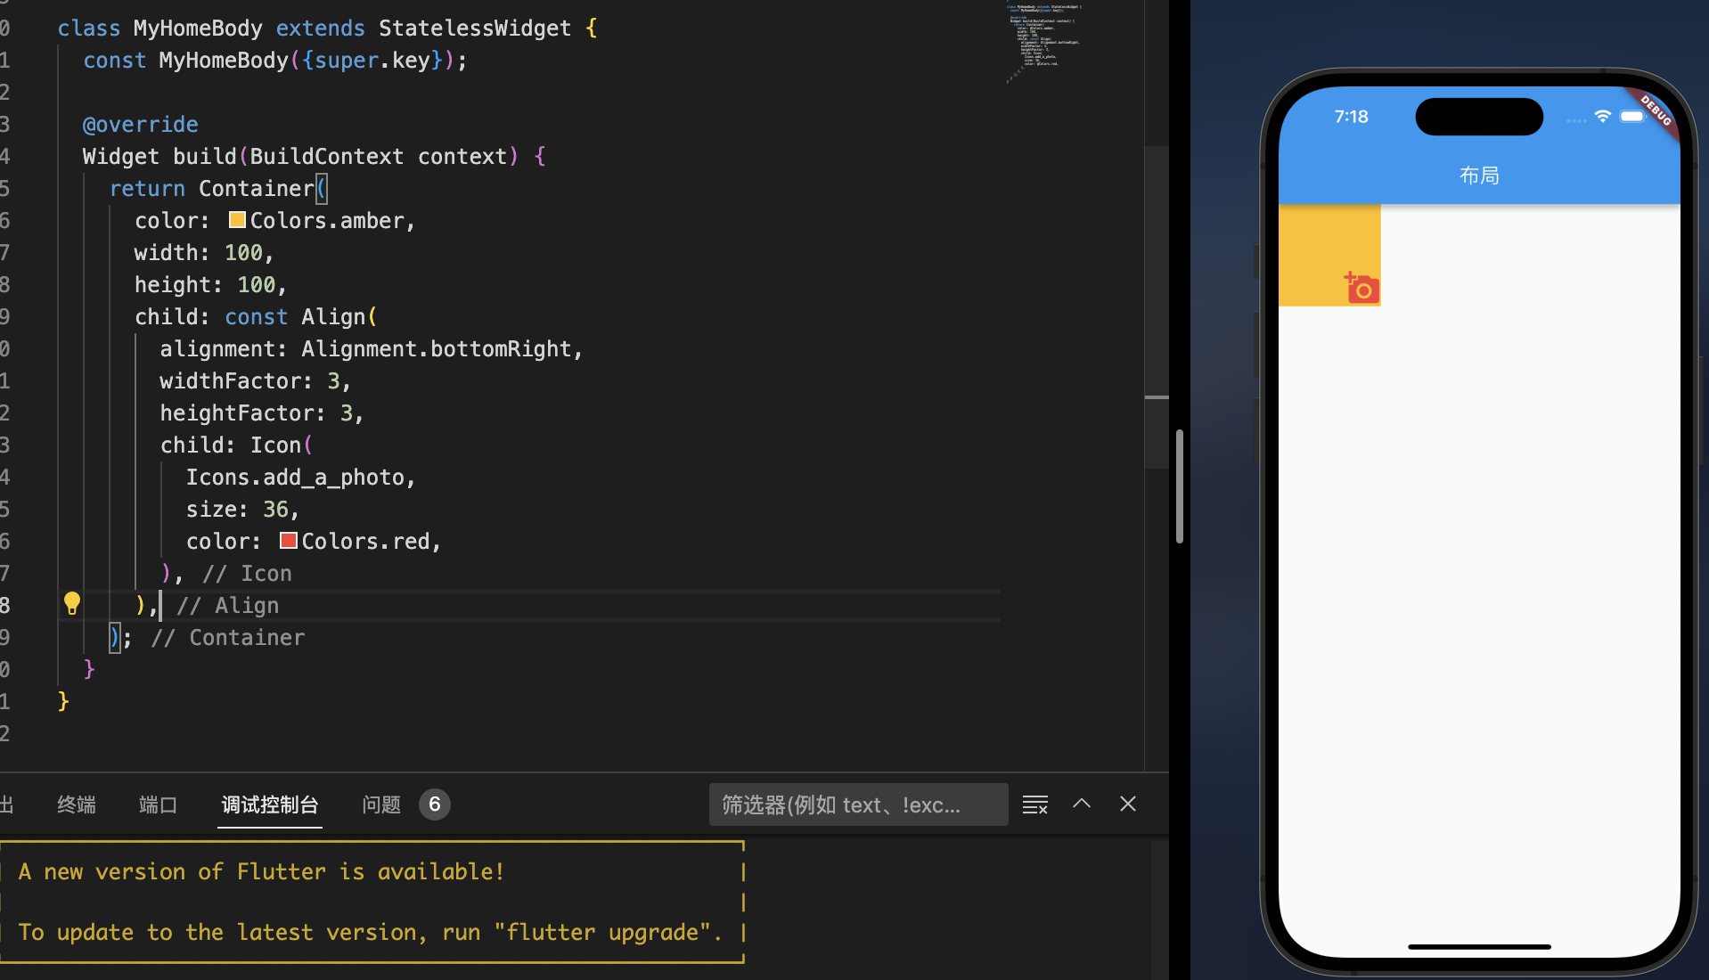
Task: Click StatelessWidget in the class declaration
Action: coord(475,28)
